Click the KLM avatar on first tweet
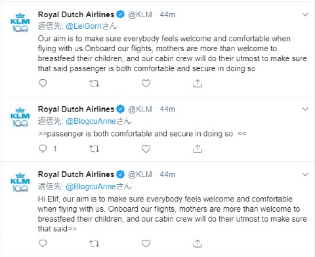The height and width of the screenshot is (257, 315). [20, 23]
